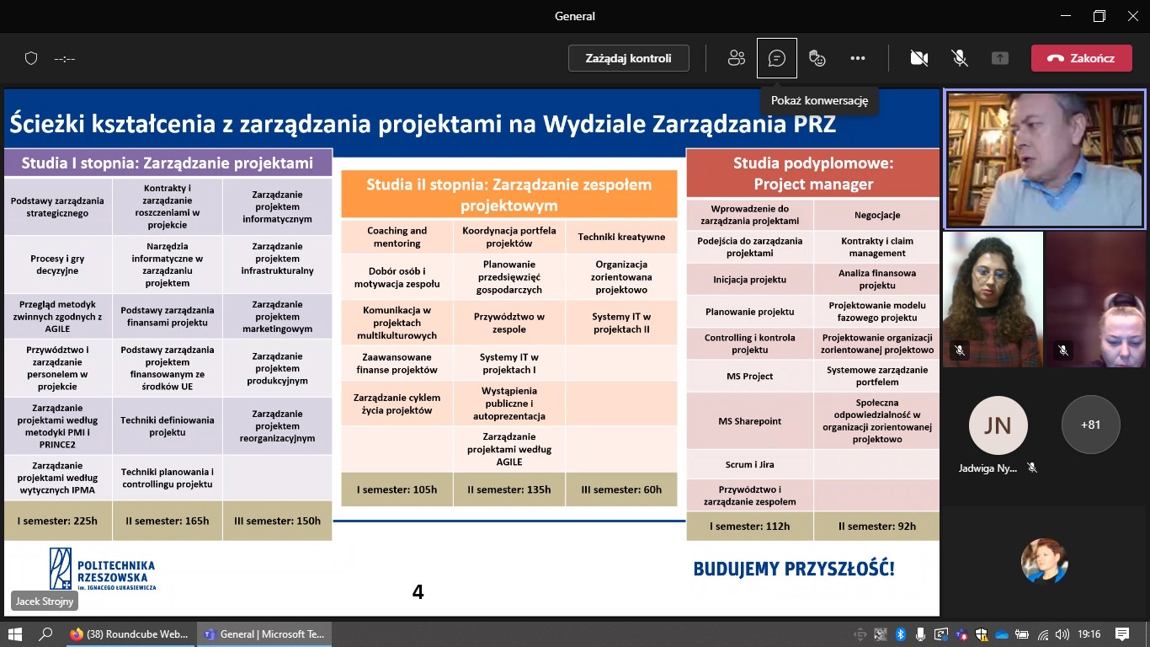
Task: Click the share content tray icon
Action: [x=999, y=58]
